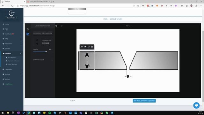Click the joint thumbnail above Step 4
The image size is (204, 115).
77,11
